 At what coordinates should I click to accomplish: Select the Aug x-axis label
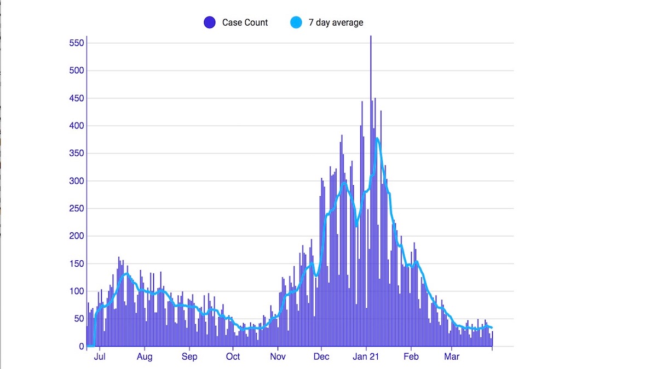[x=145, y=357]
